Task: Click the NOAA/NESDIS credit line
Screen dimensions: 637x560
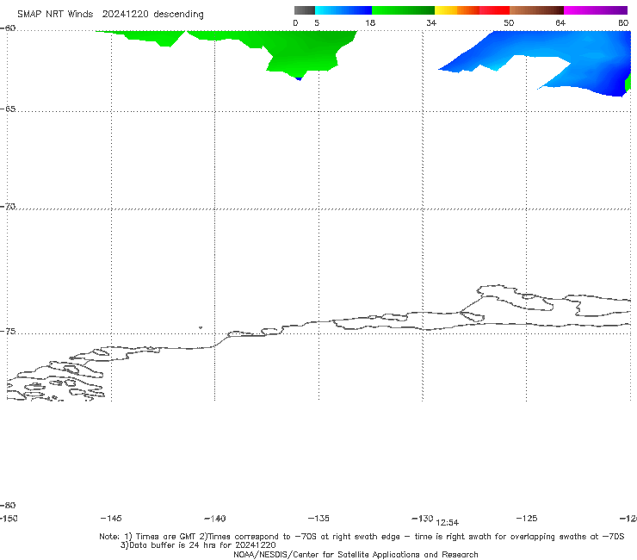Action: [x=356, y=555]
